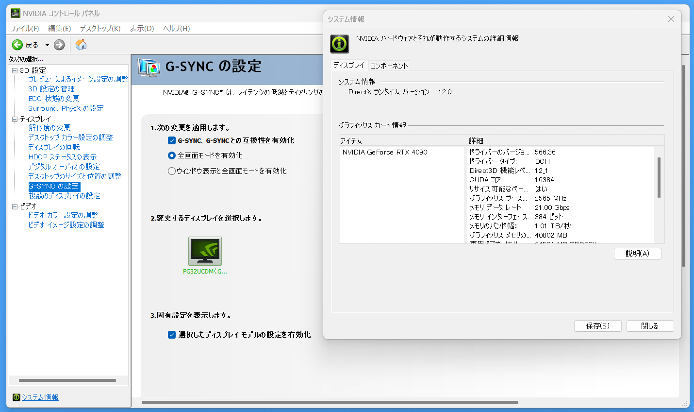Click the 1.01 TB/秒 memory bandwidth value
Screen dimensions: 694x412
click(x=553, y=226)
